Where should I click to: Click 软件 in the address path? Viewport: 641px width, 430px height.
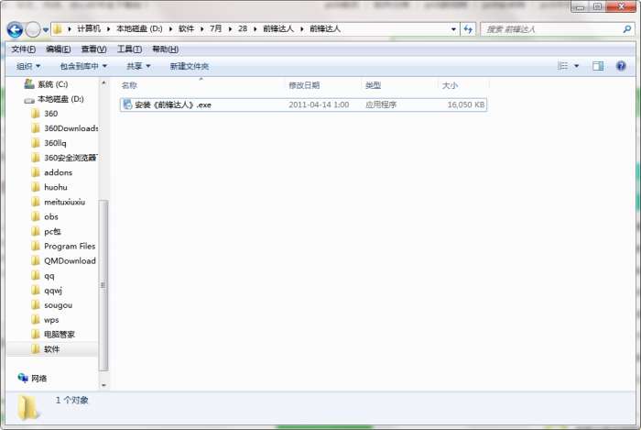186,28
